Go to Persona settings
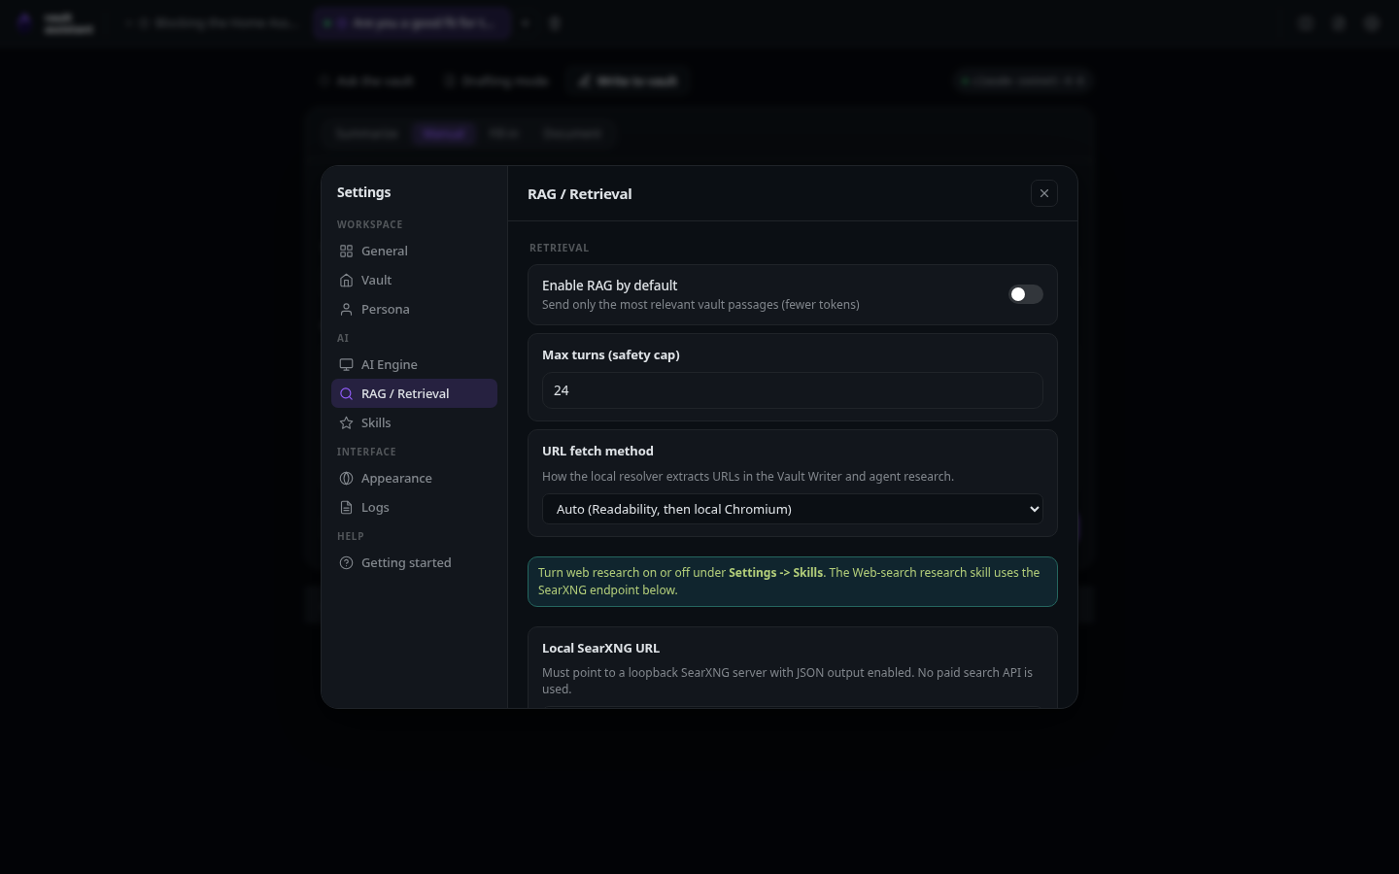 pyautogui.click(x=414, y=309)
